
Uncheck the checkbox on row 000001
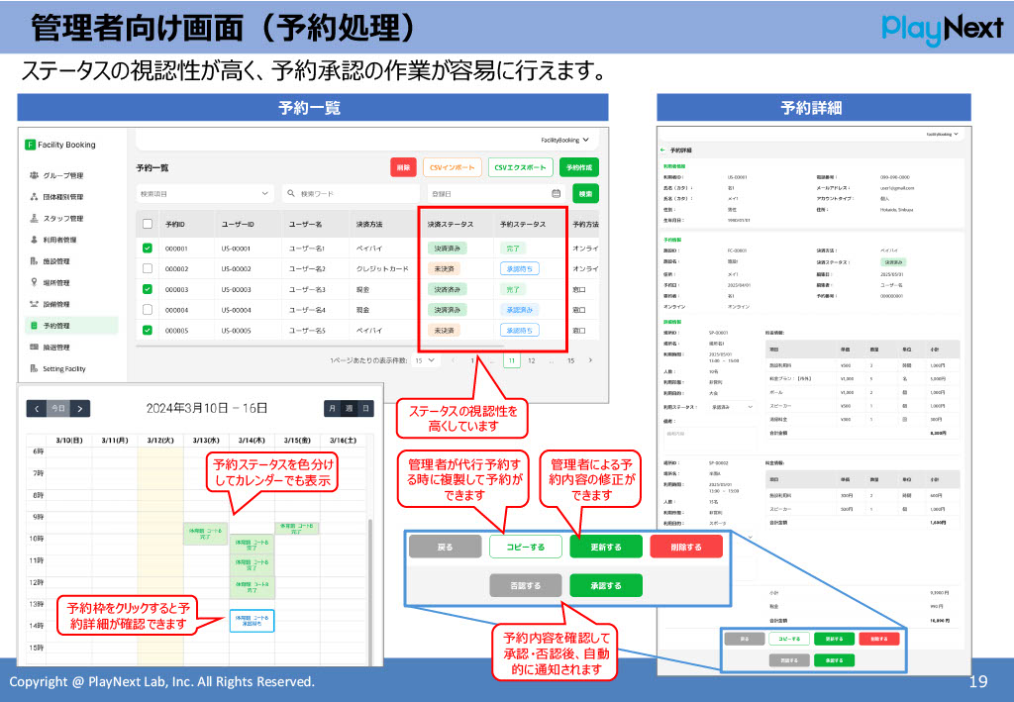tap(147, 247)
